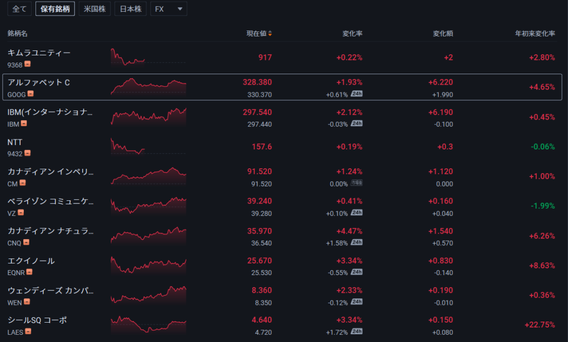Click the orange badge beside LAES ticker
Viewport: 568px width, 342px height.
(x=27, y=331)
